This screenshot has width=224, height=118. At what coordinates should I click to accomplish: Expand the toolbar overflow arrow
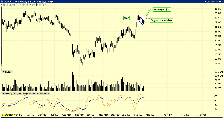pos(46,4)
